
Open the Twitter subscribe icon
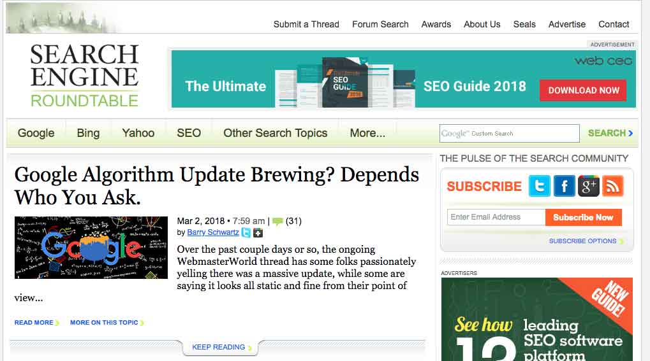pyautogui.click(x=540, y=186)
